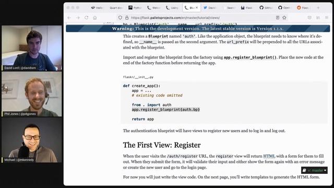Image resolution: width=334 pixels, height=188 pixels.
Task: Switch to the Hello tab
Action: (97, 8)
